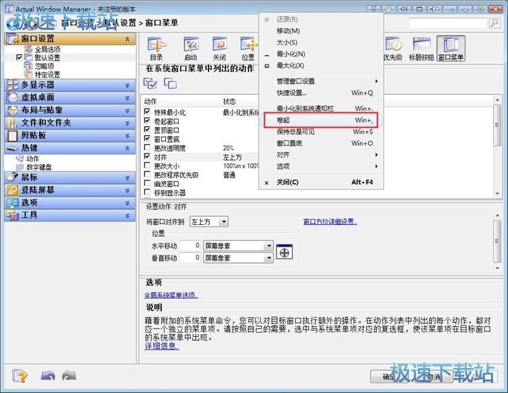
Task: Click the 垂直移动 value input field
Action: tap(190, 258)
